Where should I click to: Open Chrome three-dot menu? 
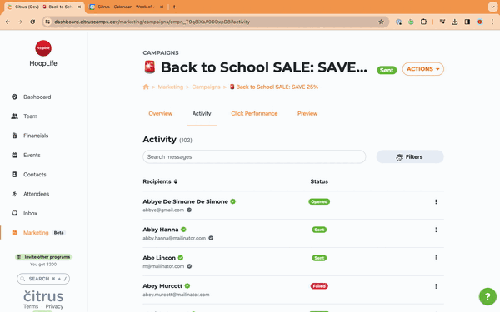(492, 22)
